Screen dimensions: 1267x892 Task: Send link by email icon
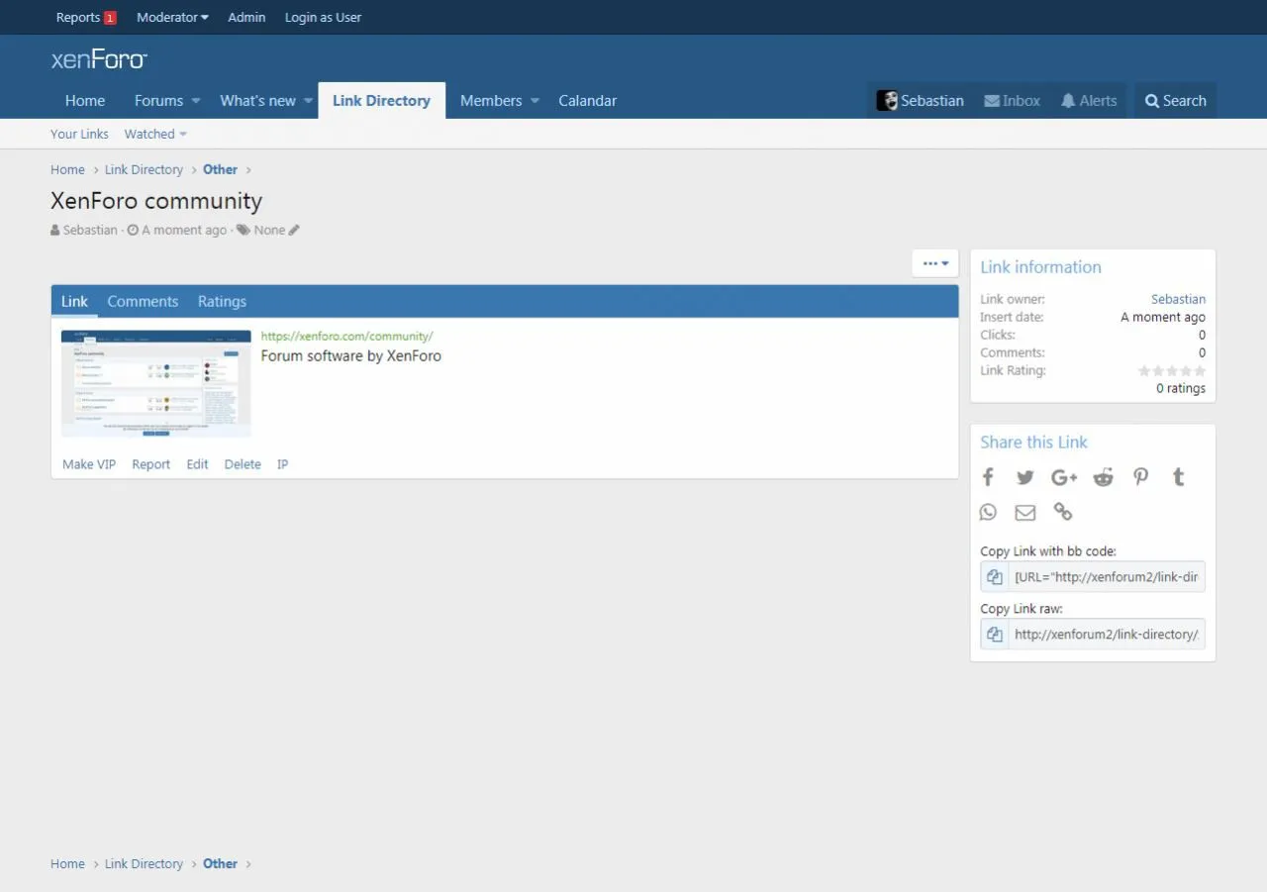pos(1025,512)
